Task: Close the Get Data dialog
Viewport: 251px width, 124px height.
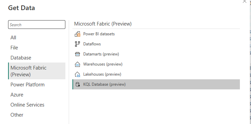Action: point(245,1)
